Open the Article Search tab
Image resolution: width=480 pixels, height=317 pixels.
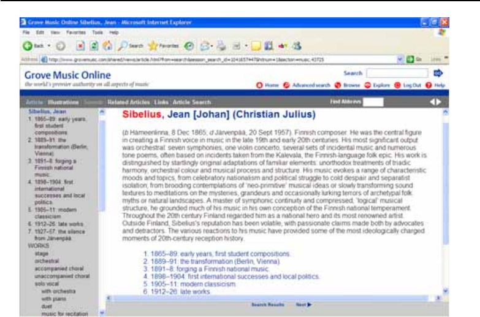pos(192,102)
